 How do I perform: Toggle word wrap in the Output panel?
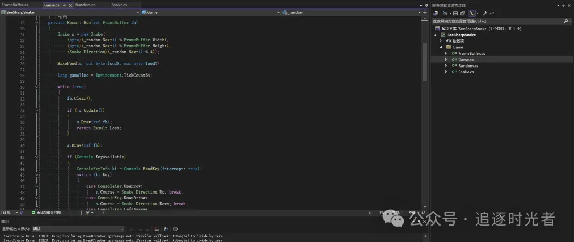(165, 229)
